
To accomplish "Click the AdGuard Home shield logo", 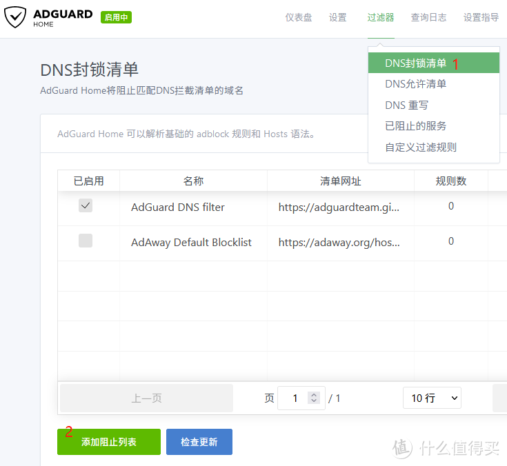I will [x=15, y=17].
